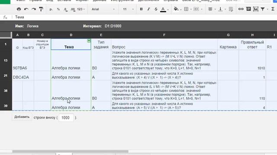Click the Insert chart icon
This screenshot has height=155, width=277.
[x=256, y=9]
